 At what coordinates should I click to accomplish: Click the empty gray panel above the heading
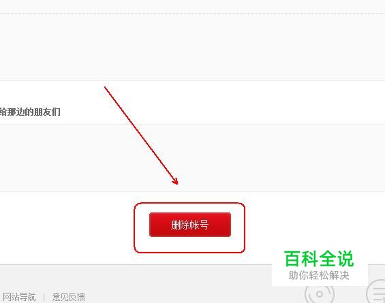click(192, 47)
